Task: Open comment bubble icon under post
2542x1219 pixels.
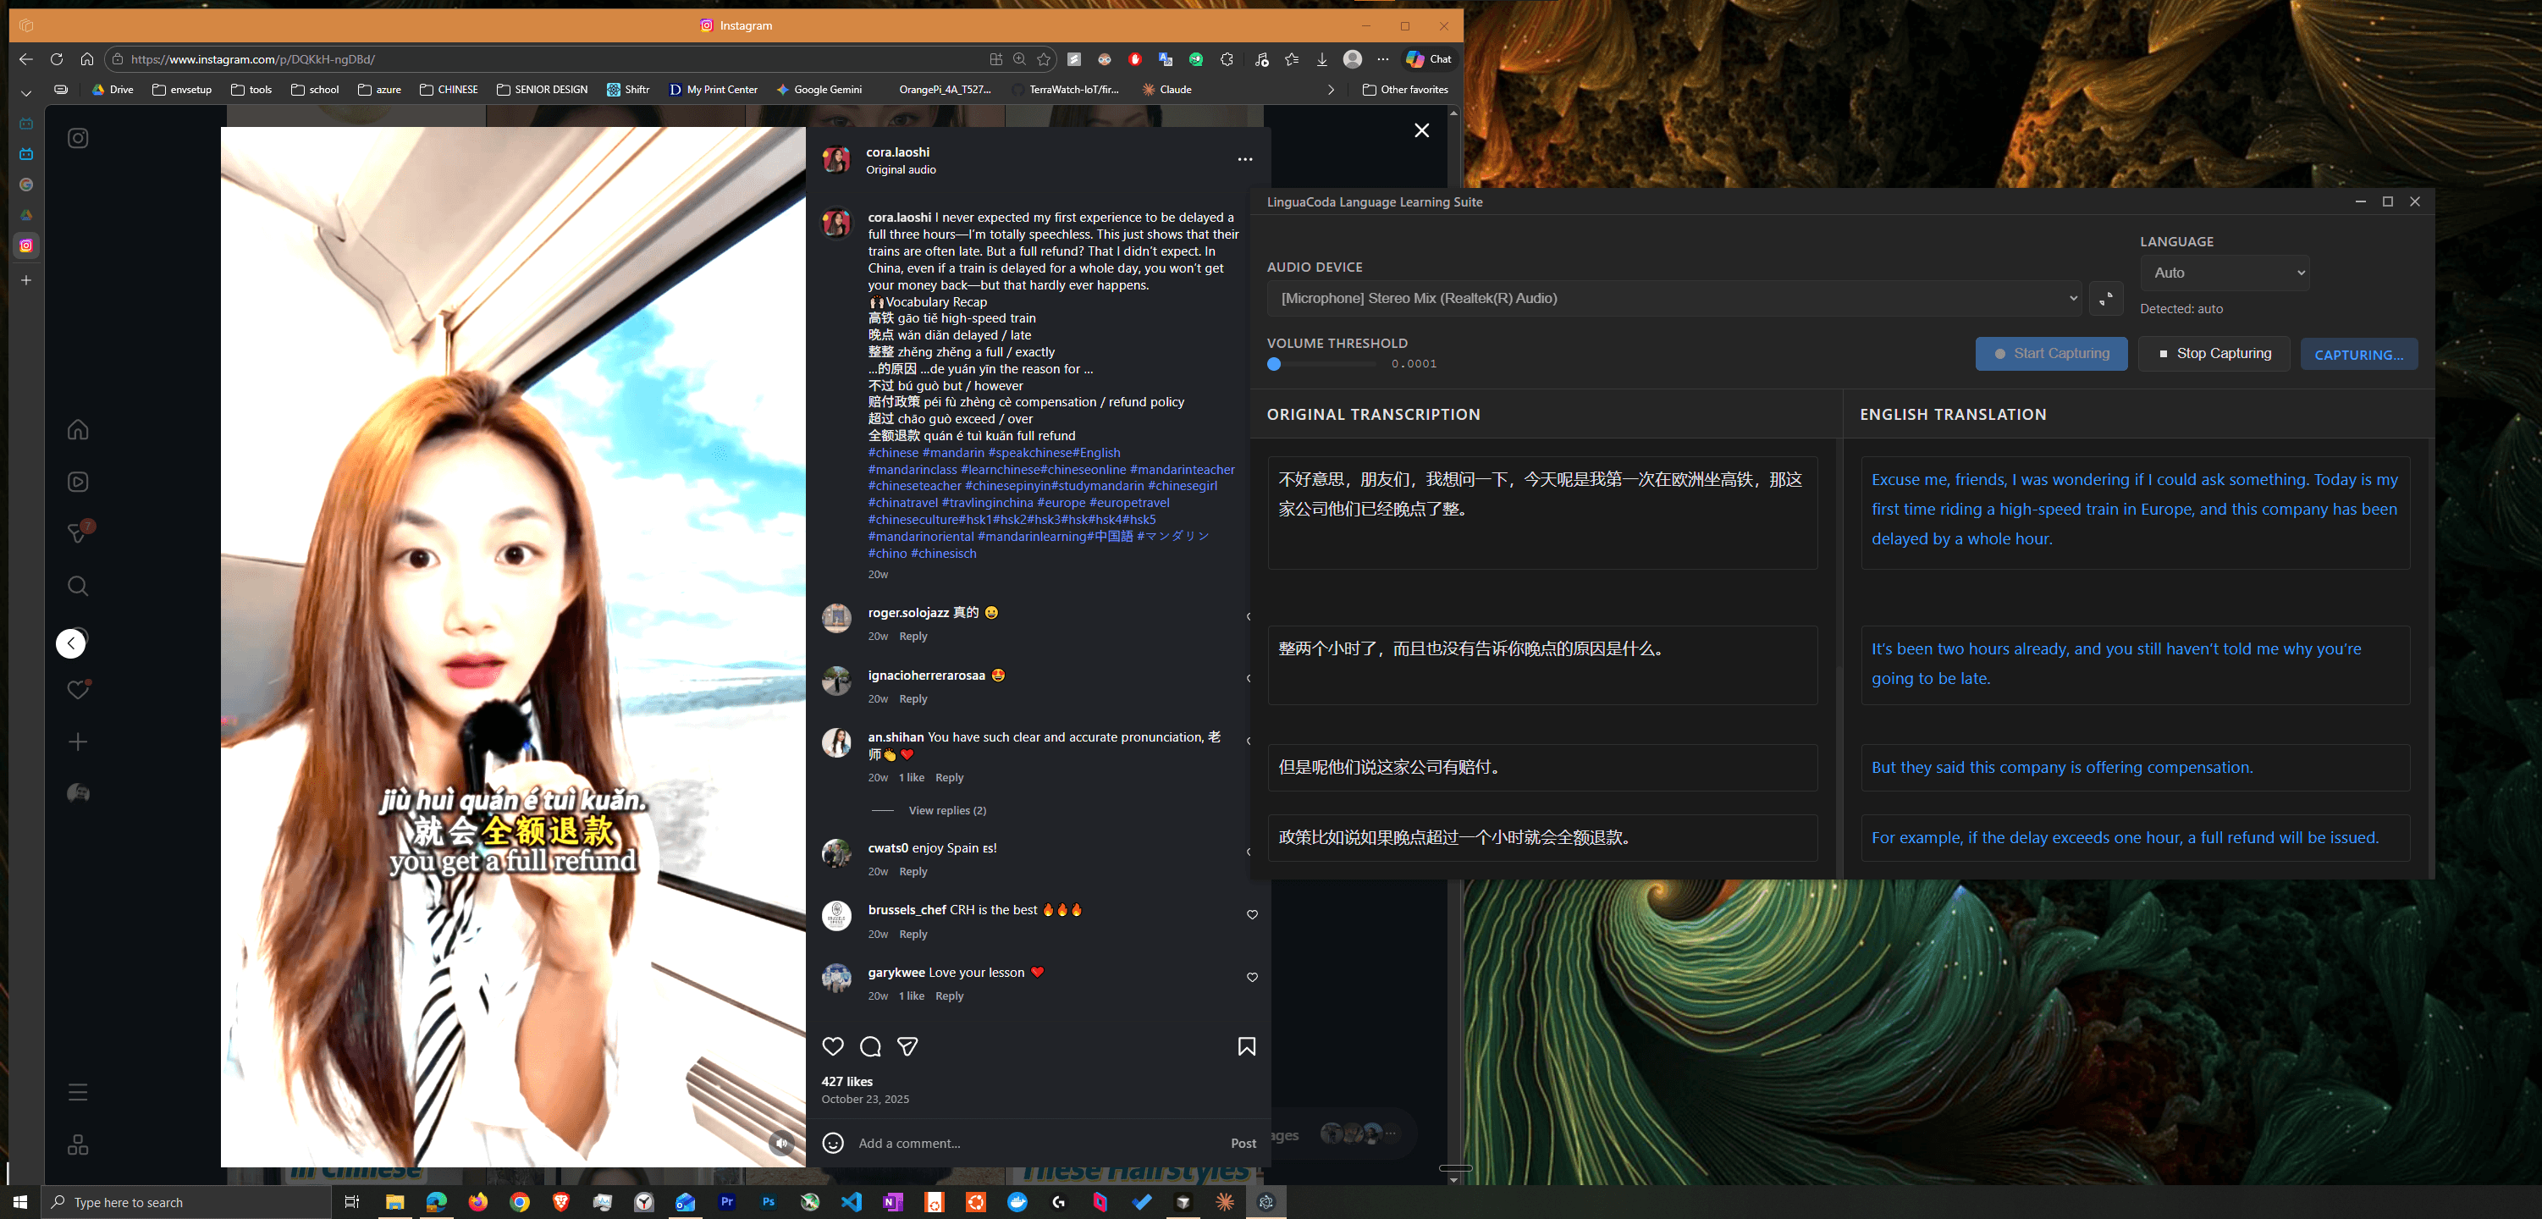Action: 869,1046
